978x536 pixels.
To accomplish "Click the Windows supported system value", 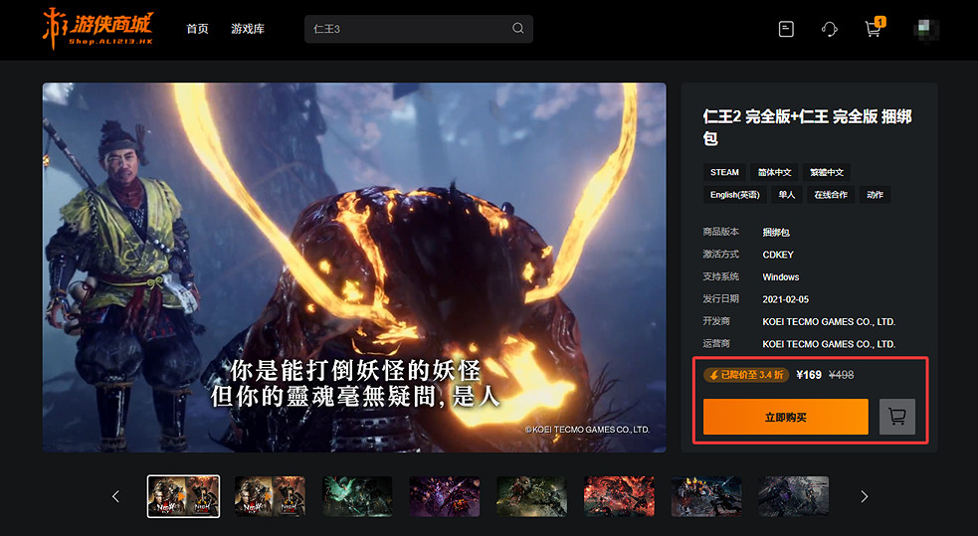I will click(780, 276).
